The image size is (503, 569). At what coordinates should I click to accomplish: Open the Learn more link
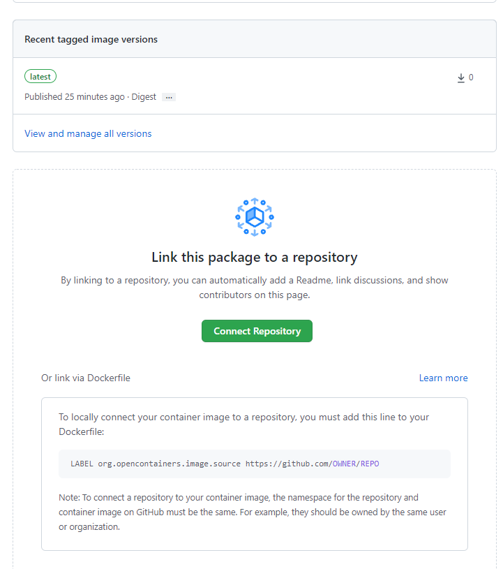pos(443,378)
